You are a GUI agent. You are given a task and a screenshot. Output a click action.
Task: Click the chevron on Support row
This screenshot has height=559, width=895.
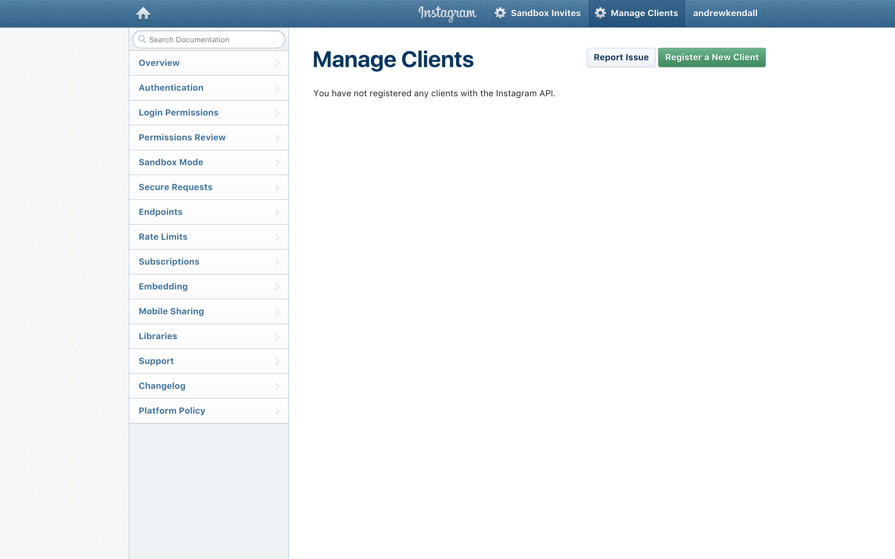[278, 361]
